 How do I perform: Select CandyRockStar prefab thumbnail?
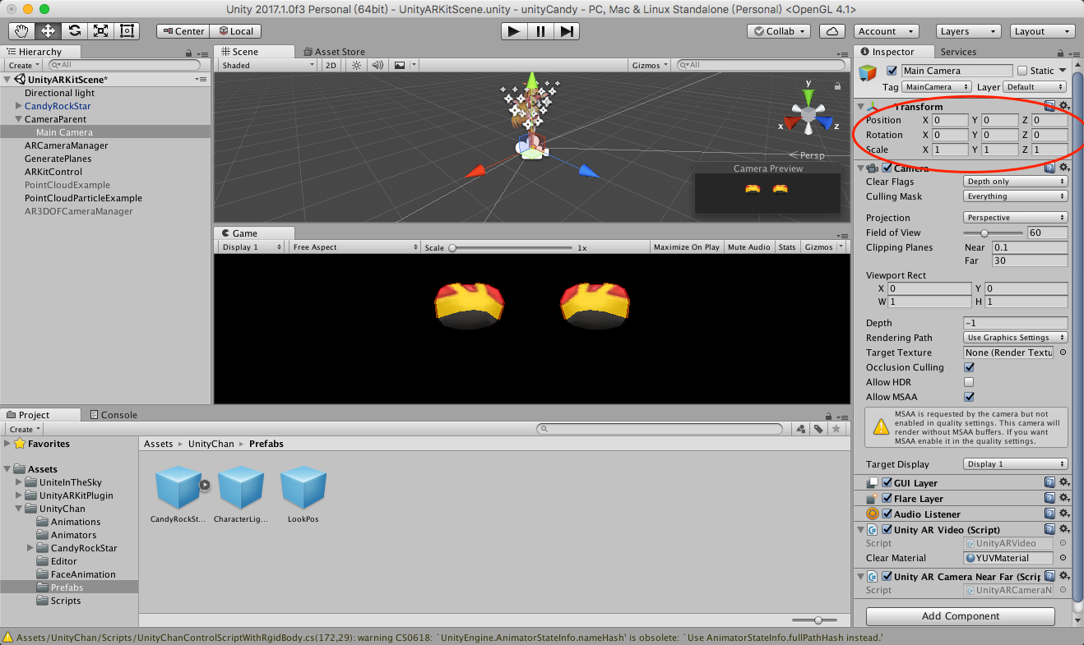178,489
